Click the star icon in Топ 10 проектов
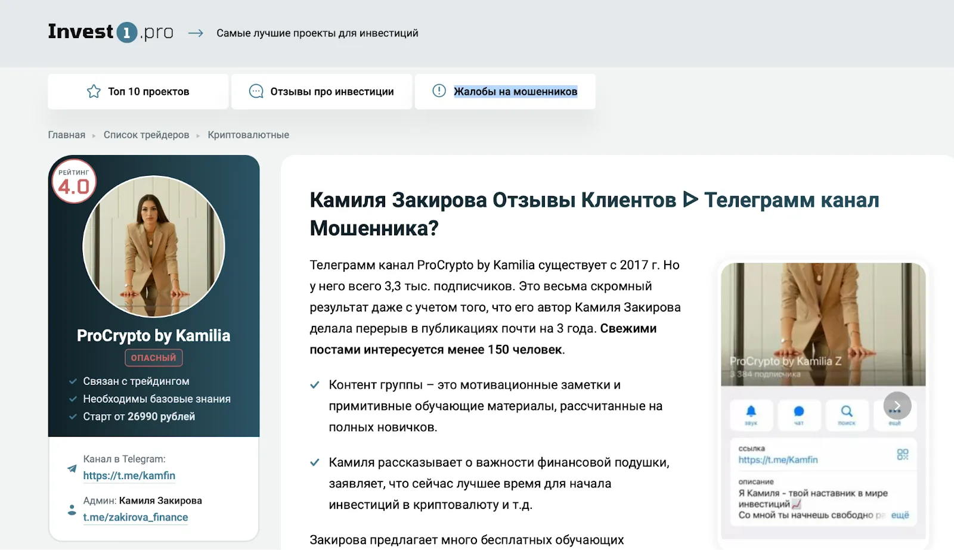 (94, 91)
